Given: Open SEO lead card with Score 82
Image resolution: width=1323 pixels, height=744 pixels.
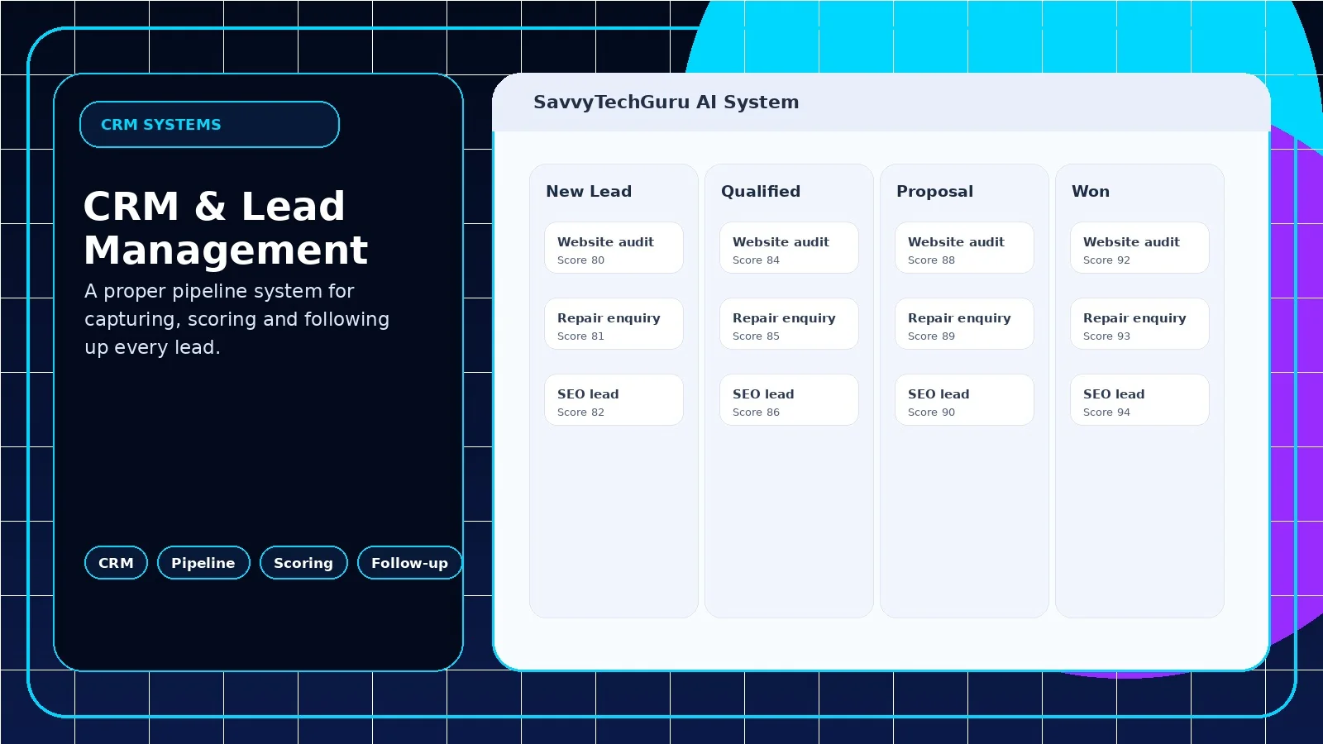Looking at the screenshot, I should click(614, 399).
